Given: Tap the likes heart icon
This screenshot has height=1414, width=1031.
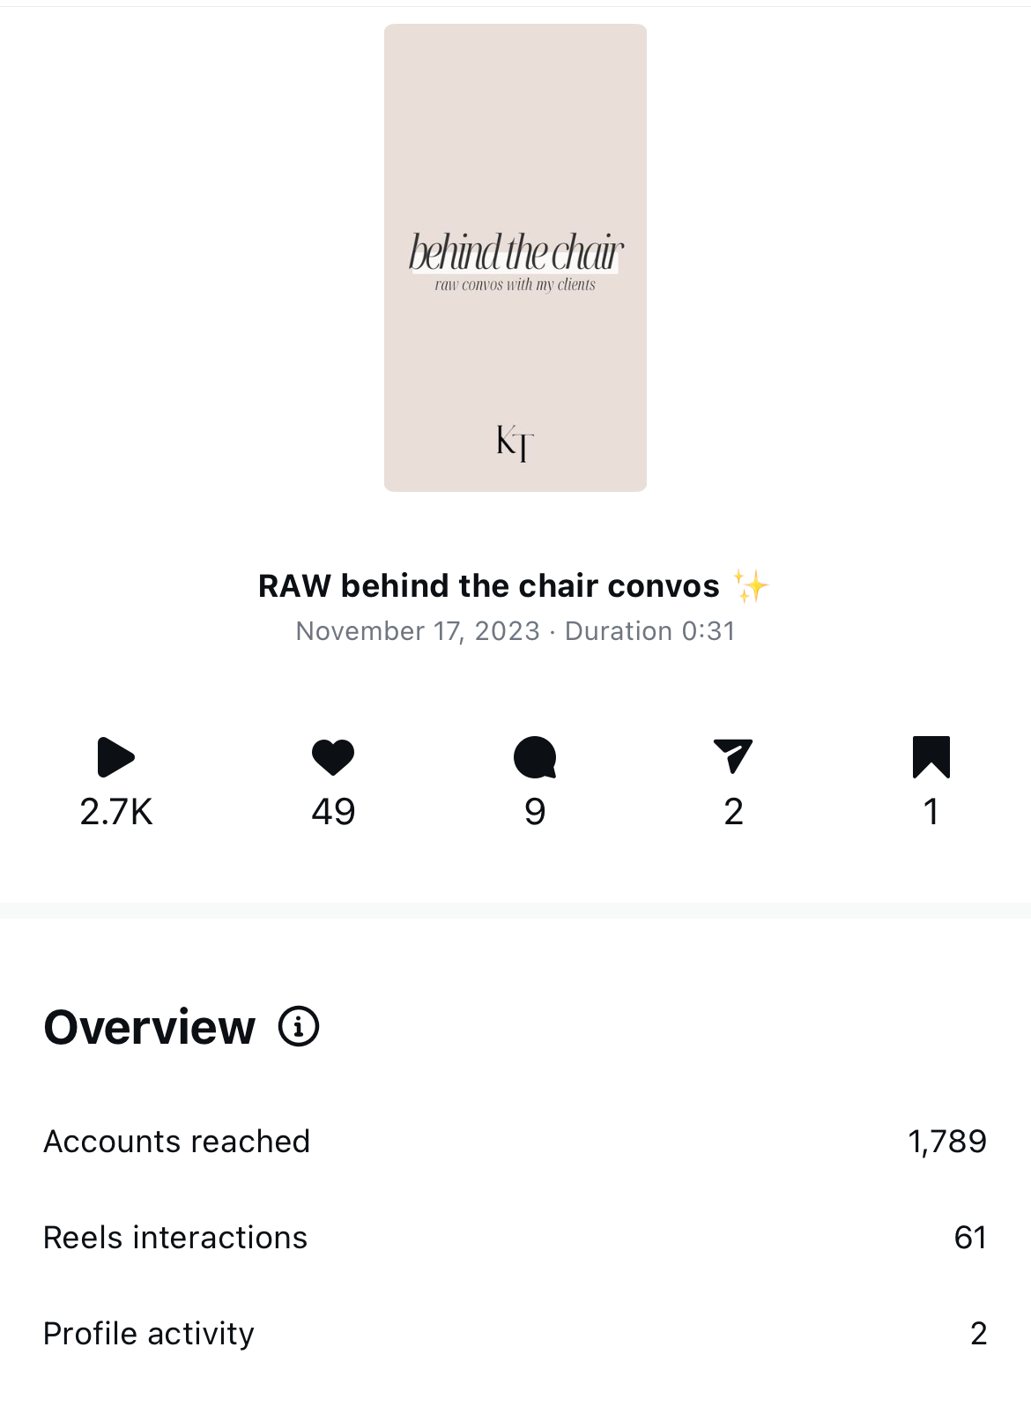Looking at the screenshot, I should [333, 757].
